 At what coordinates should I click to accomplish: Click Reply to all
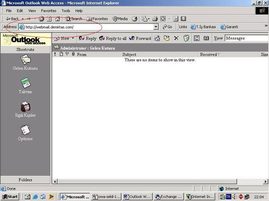click(113, 38)
